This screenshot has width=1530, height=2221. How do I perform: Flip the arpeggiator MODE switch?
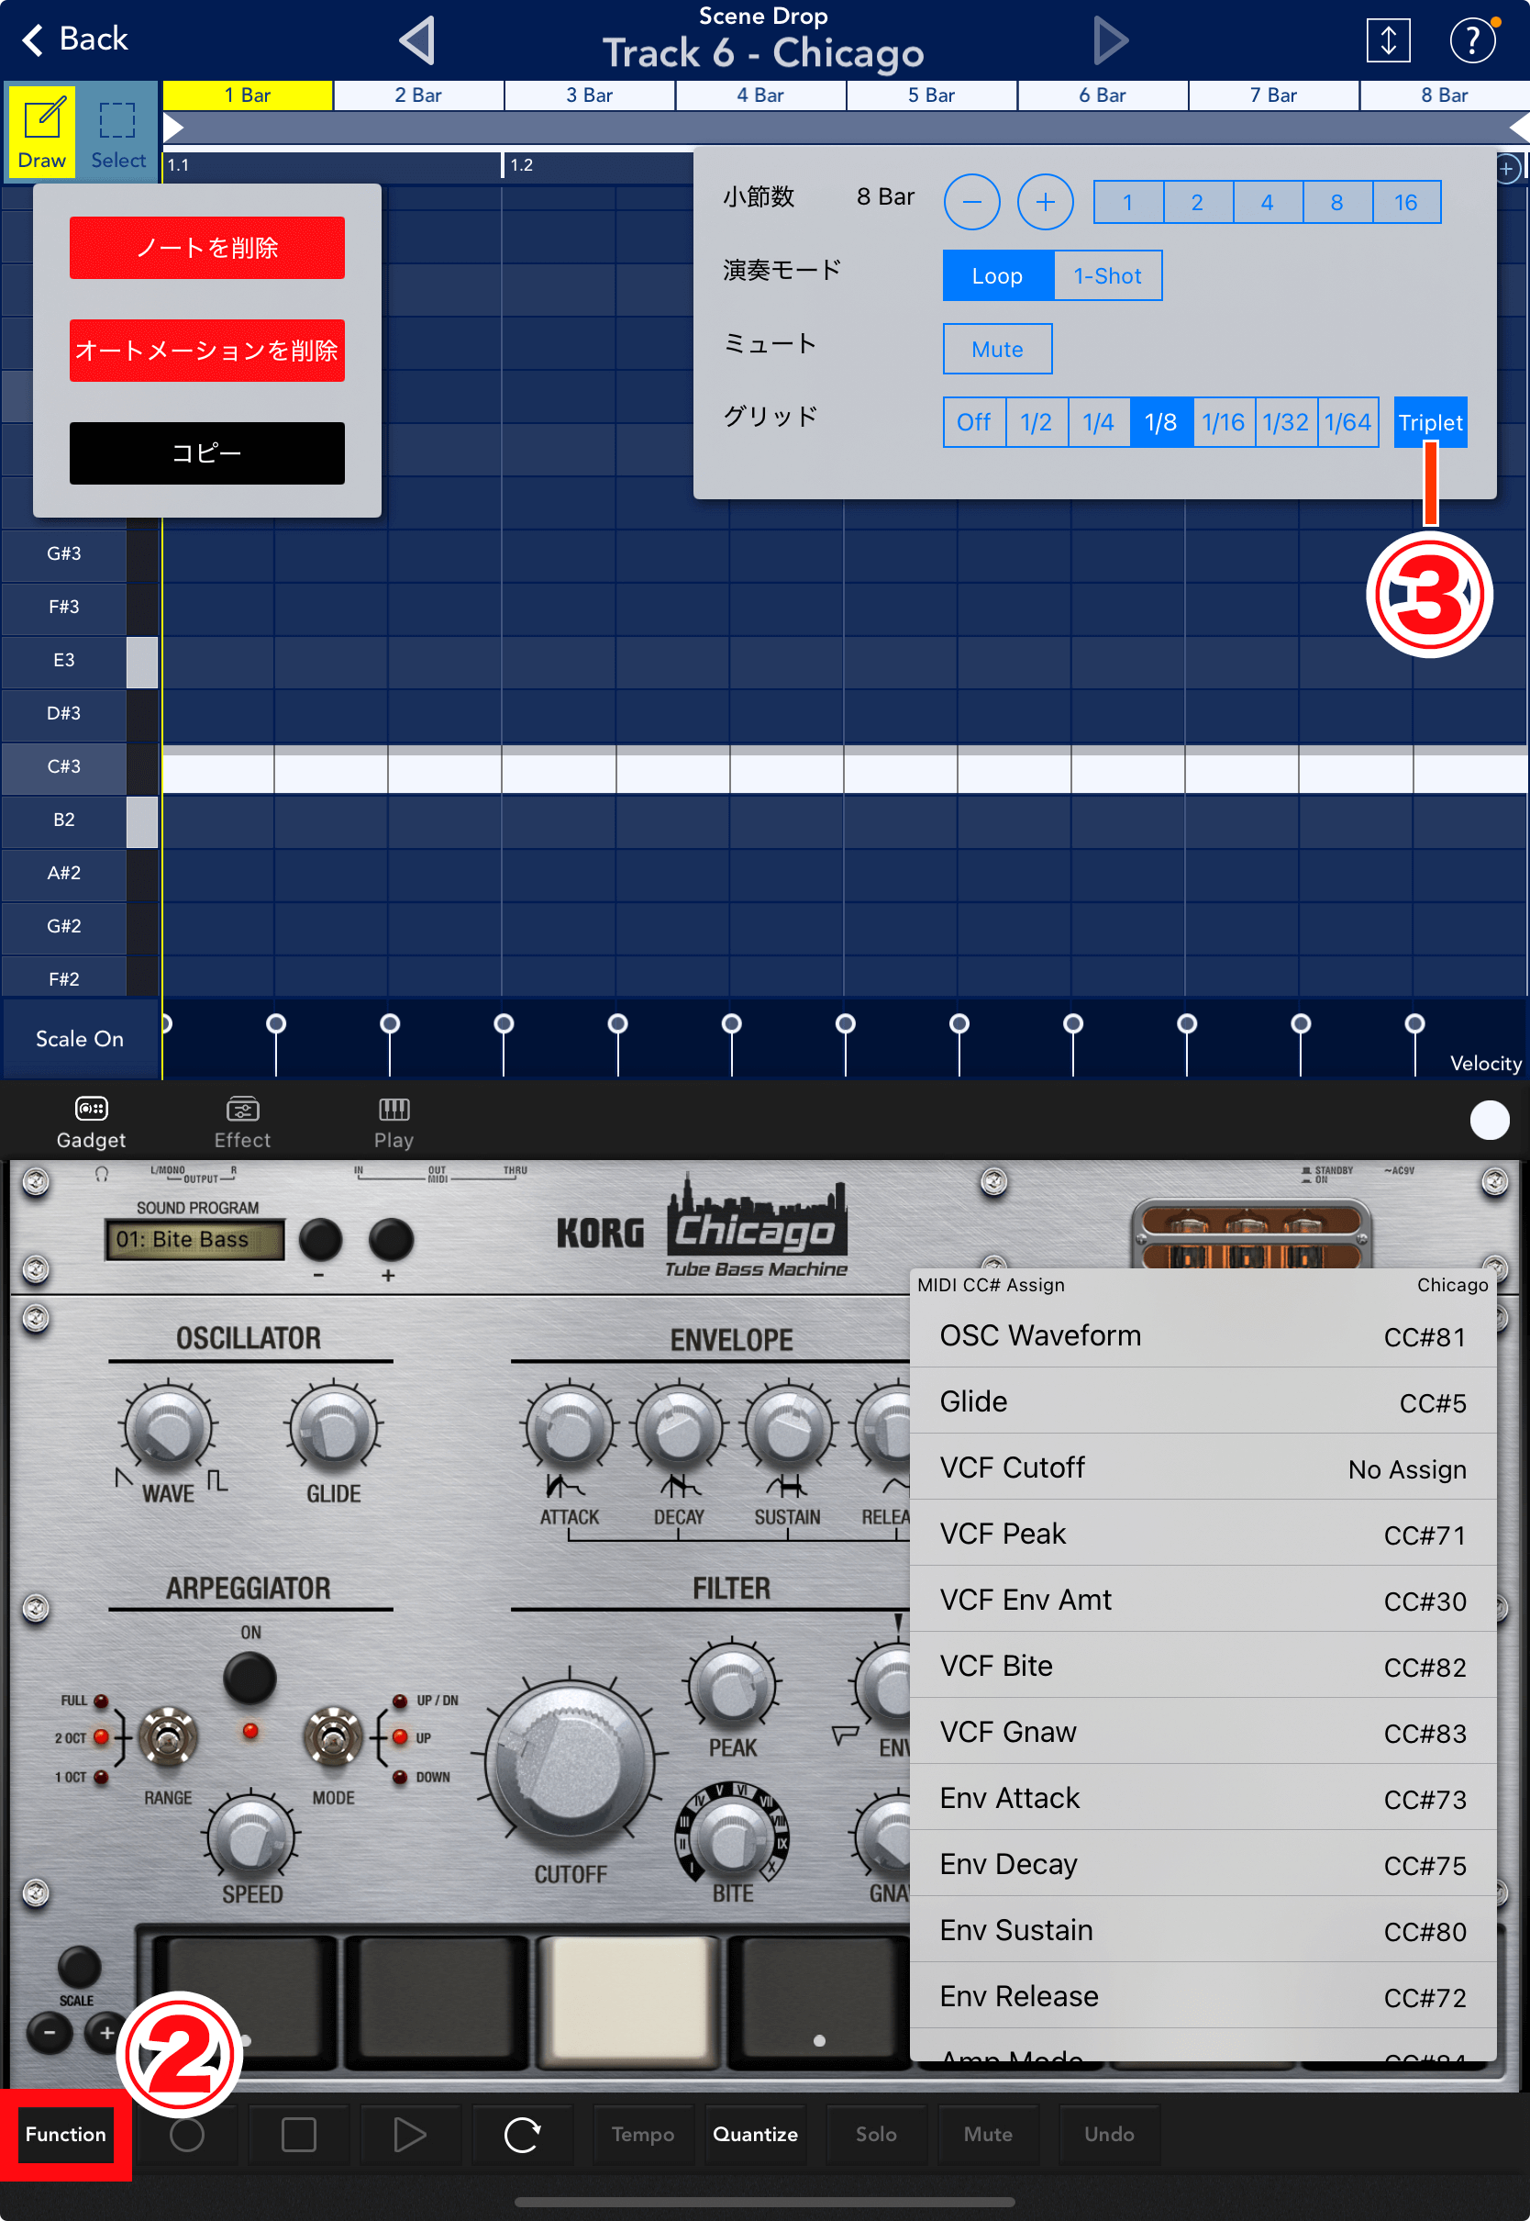point(333,1737)
